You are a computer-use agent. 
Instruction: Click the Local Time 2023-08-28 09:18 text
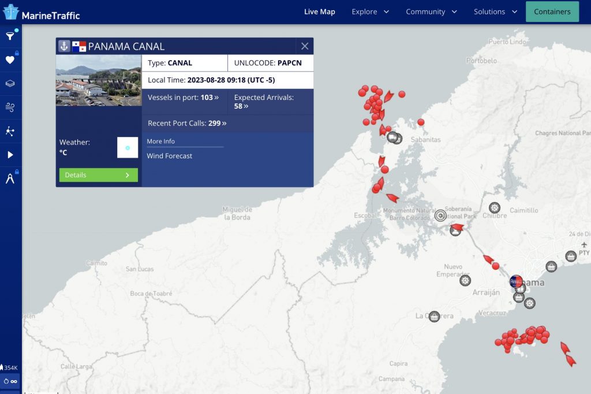211,80
